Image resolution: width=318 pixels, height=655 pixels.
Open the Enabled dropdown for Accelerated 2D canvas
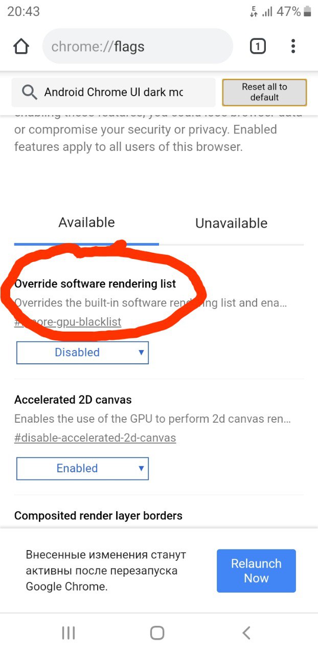(x=82, y=469)
